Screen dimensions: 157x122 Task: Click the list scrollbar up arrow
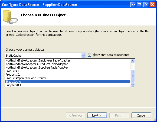pyautogui.click(x=132, y=61)
